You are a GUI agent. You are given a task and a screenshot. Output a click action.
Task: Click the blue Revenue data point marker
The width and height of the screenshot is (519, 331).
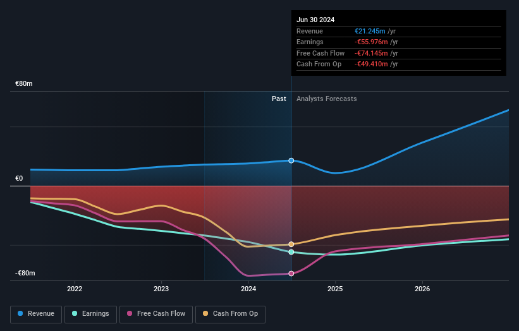point(291,160)
